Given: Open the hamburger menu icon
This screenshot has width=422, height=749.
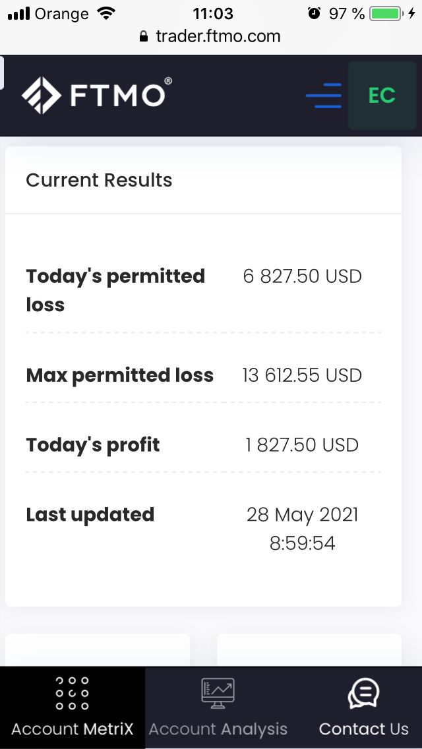Looking at the screenshot, I should click(x=324, y=96).
